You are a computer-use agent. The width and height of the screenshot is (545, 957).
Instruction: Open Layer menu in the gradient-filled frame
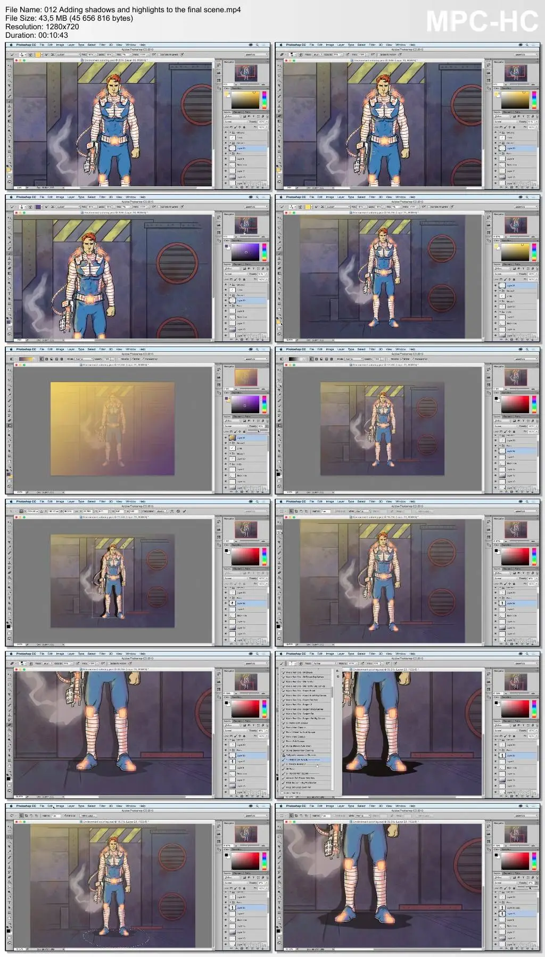click(x=71, y=349)
